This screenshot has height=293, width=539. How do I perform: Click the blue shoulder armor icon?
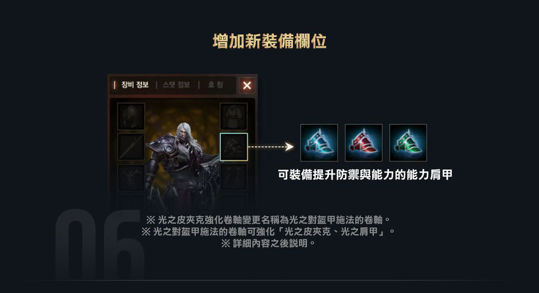click(319, 143)
